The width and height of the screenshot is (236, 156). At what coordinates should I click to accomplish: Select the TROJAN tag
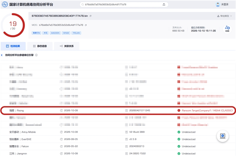76,33
